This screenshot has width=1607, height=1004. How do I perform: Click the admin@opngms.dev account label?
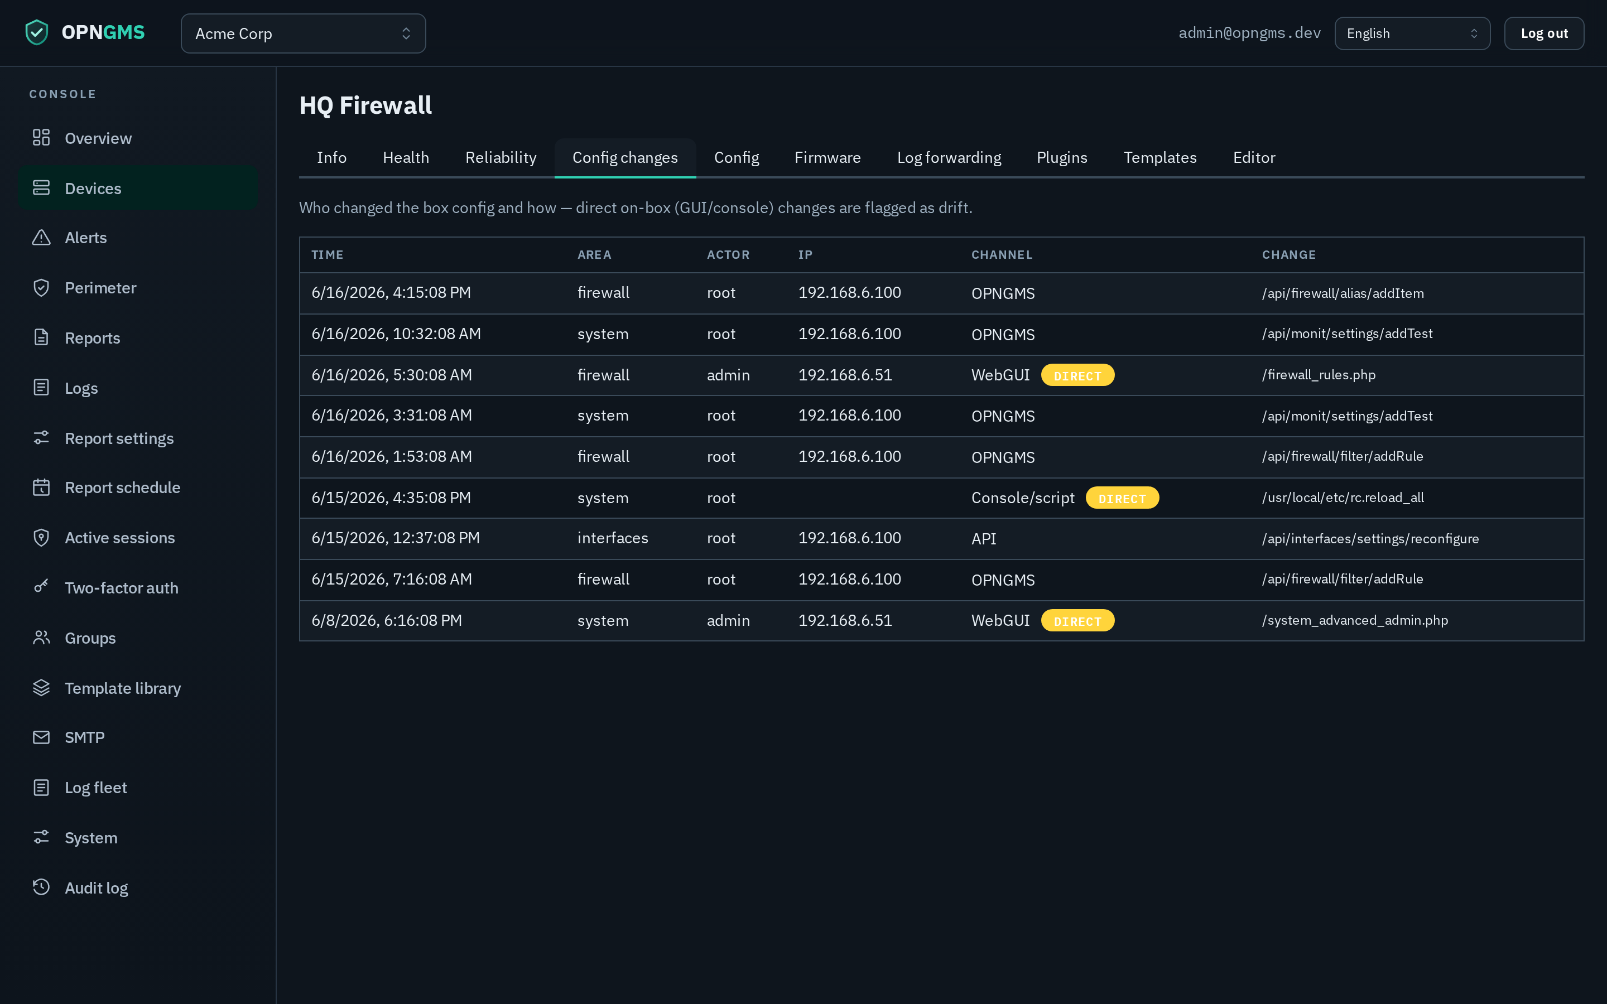[x=1249, y=33]
